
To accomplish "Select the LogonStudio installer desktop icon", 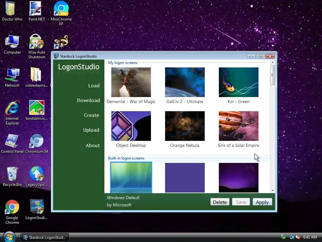I will pyautogui.click(x=36, y=210).
